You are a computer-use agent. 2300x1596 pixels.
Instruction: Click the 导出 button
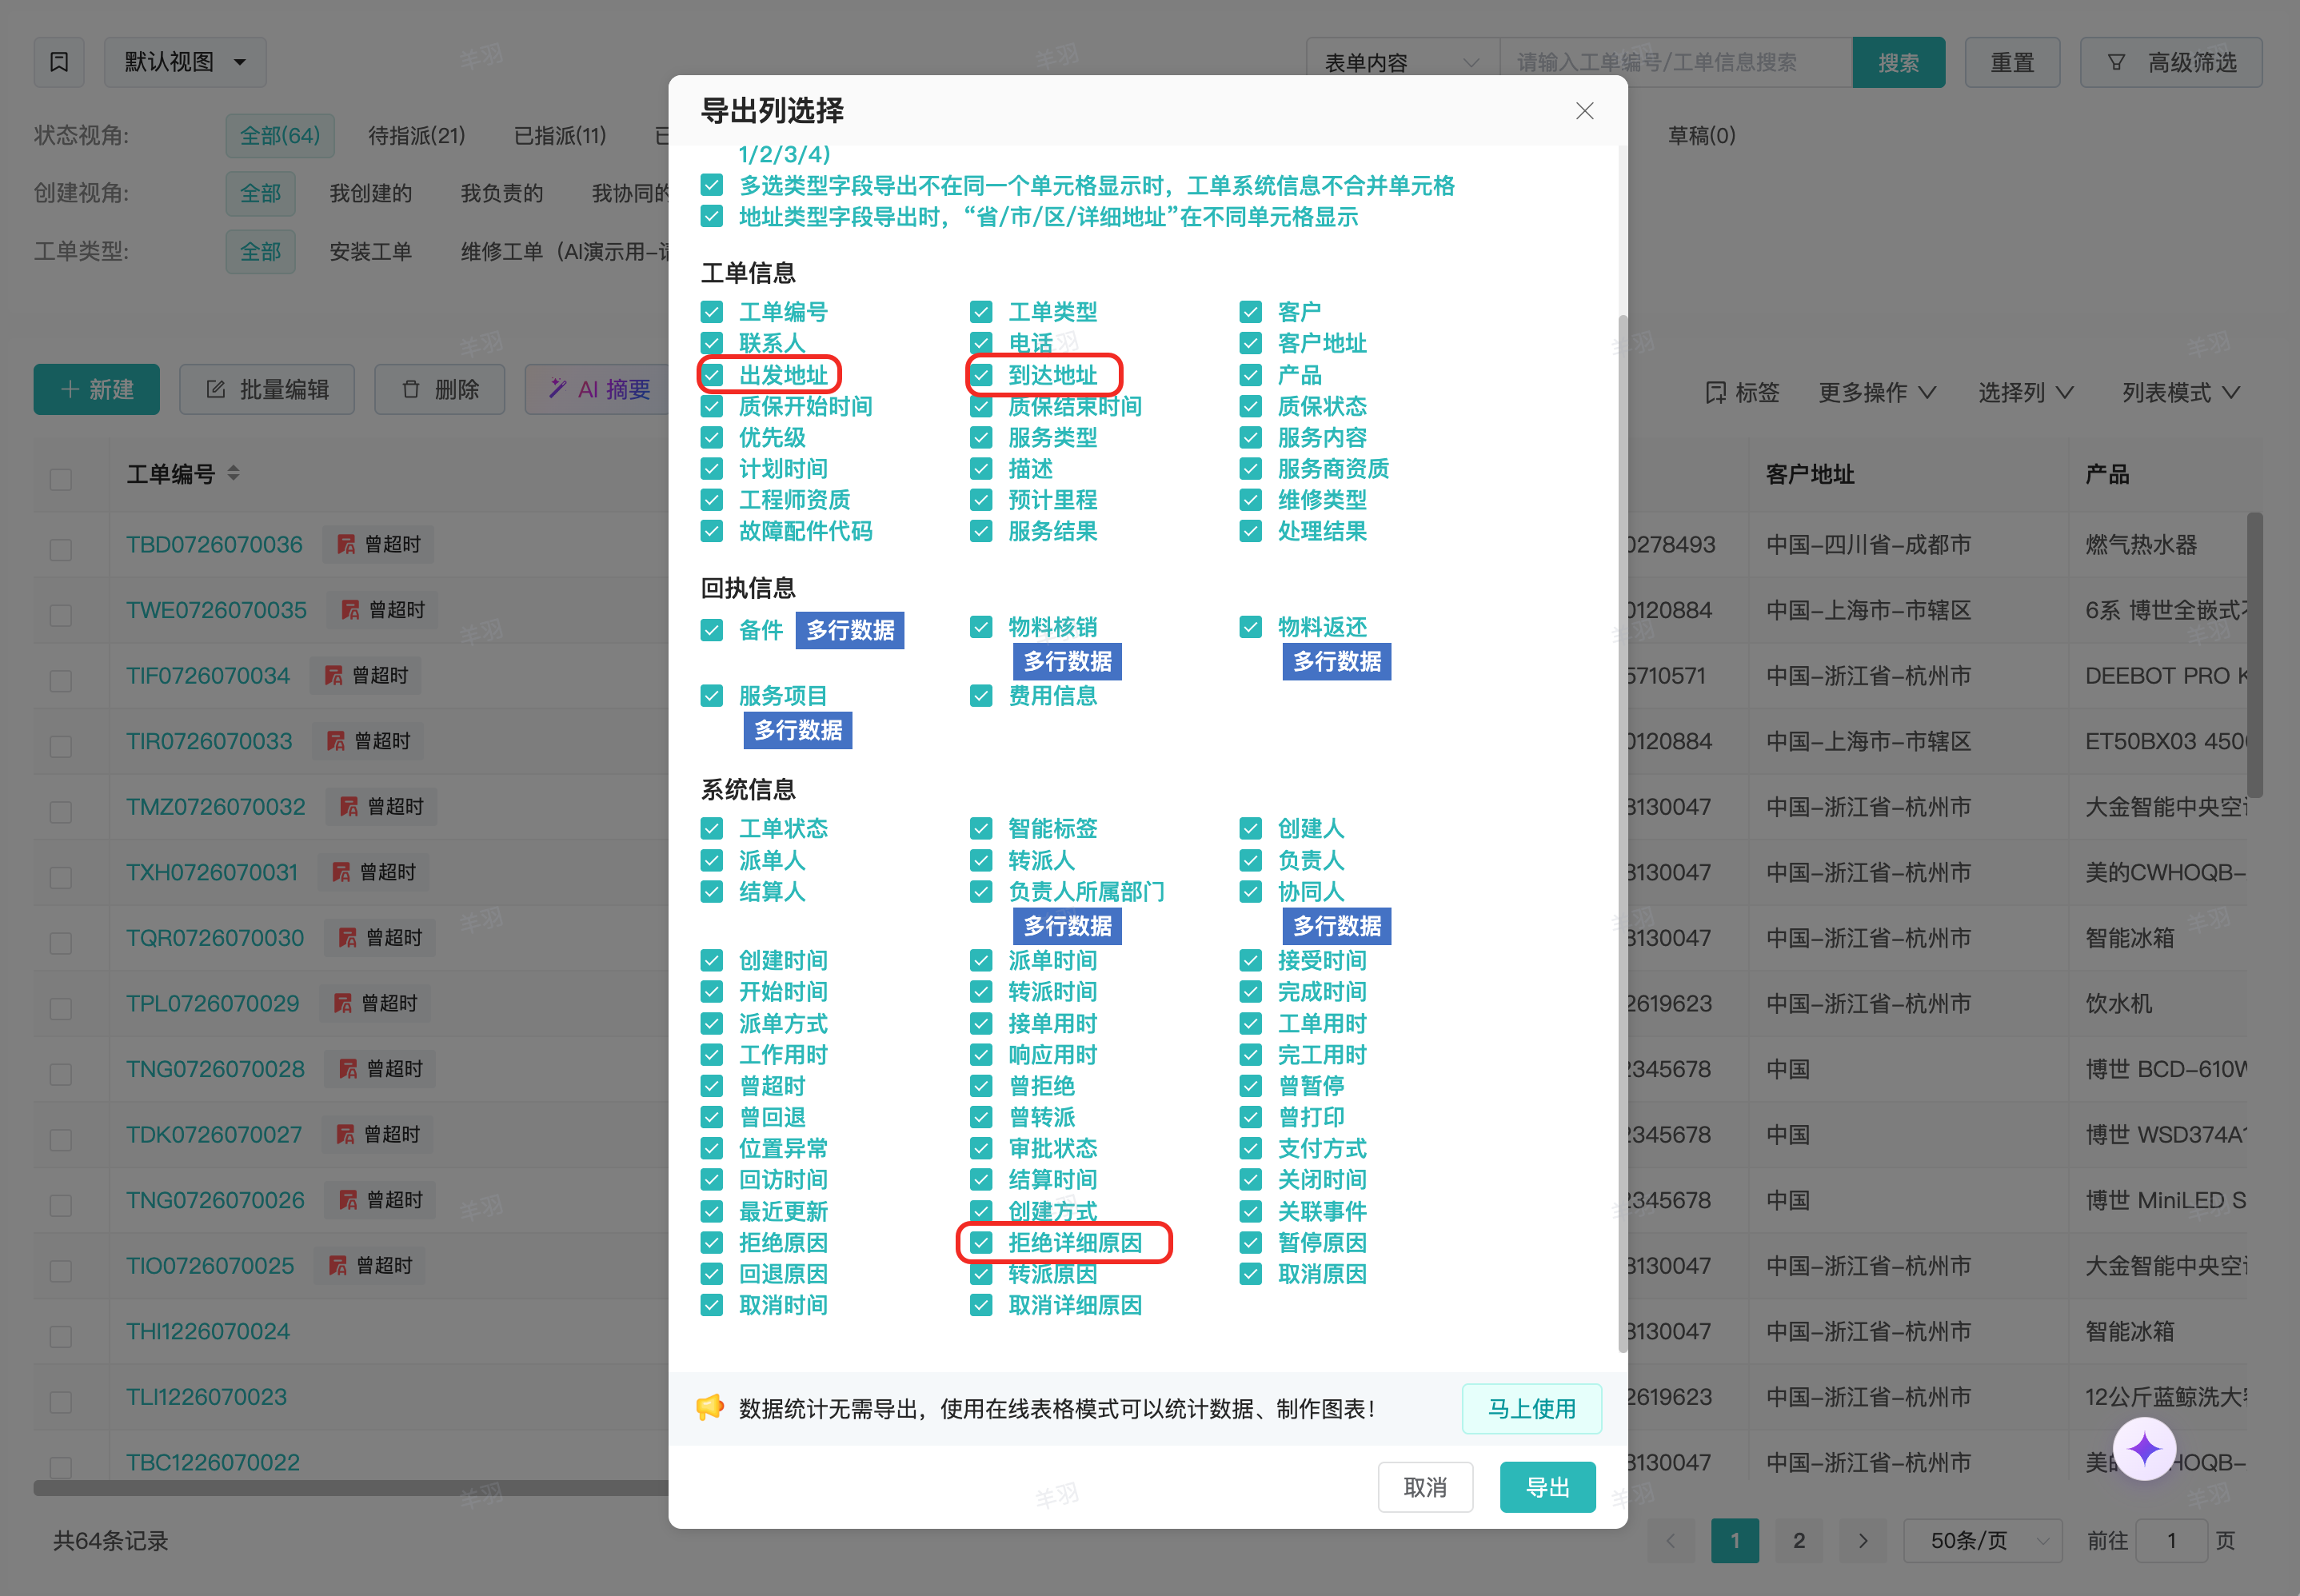coord(1547,1487)
